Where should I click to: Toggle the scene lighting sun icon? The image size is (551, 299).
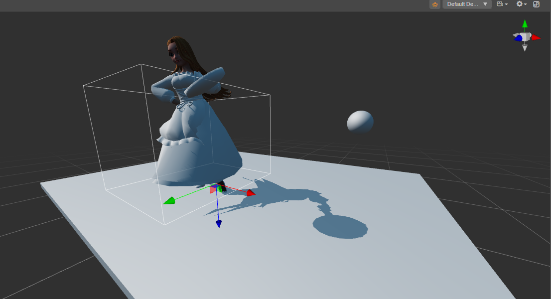click(x=435, y=4)
